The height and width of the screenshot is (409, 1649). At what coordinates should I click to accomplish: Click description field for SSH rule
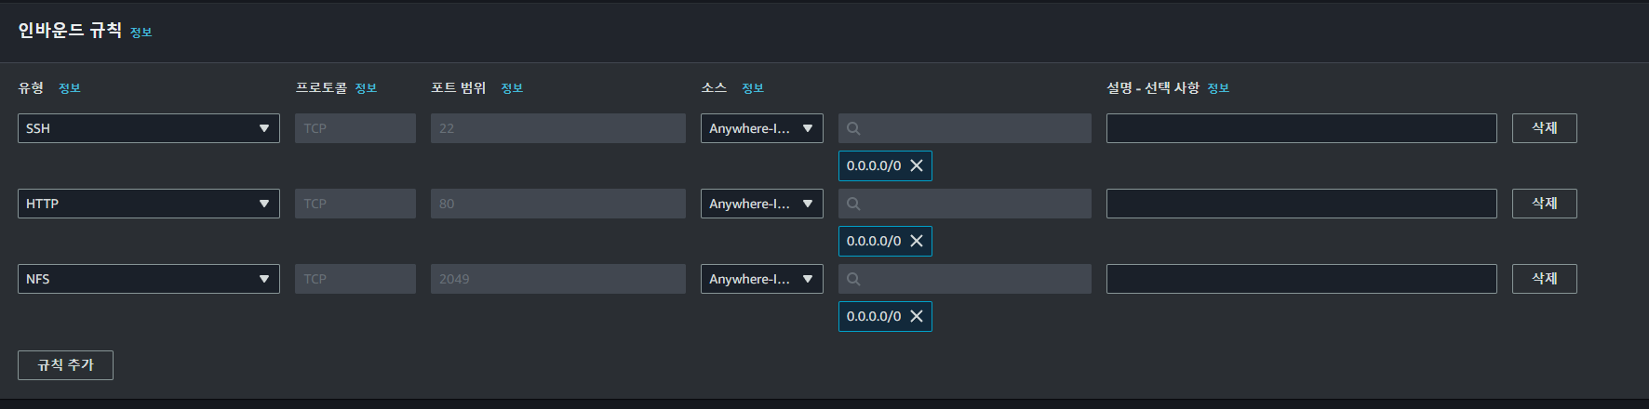[1301, 128]
